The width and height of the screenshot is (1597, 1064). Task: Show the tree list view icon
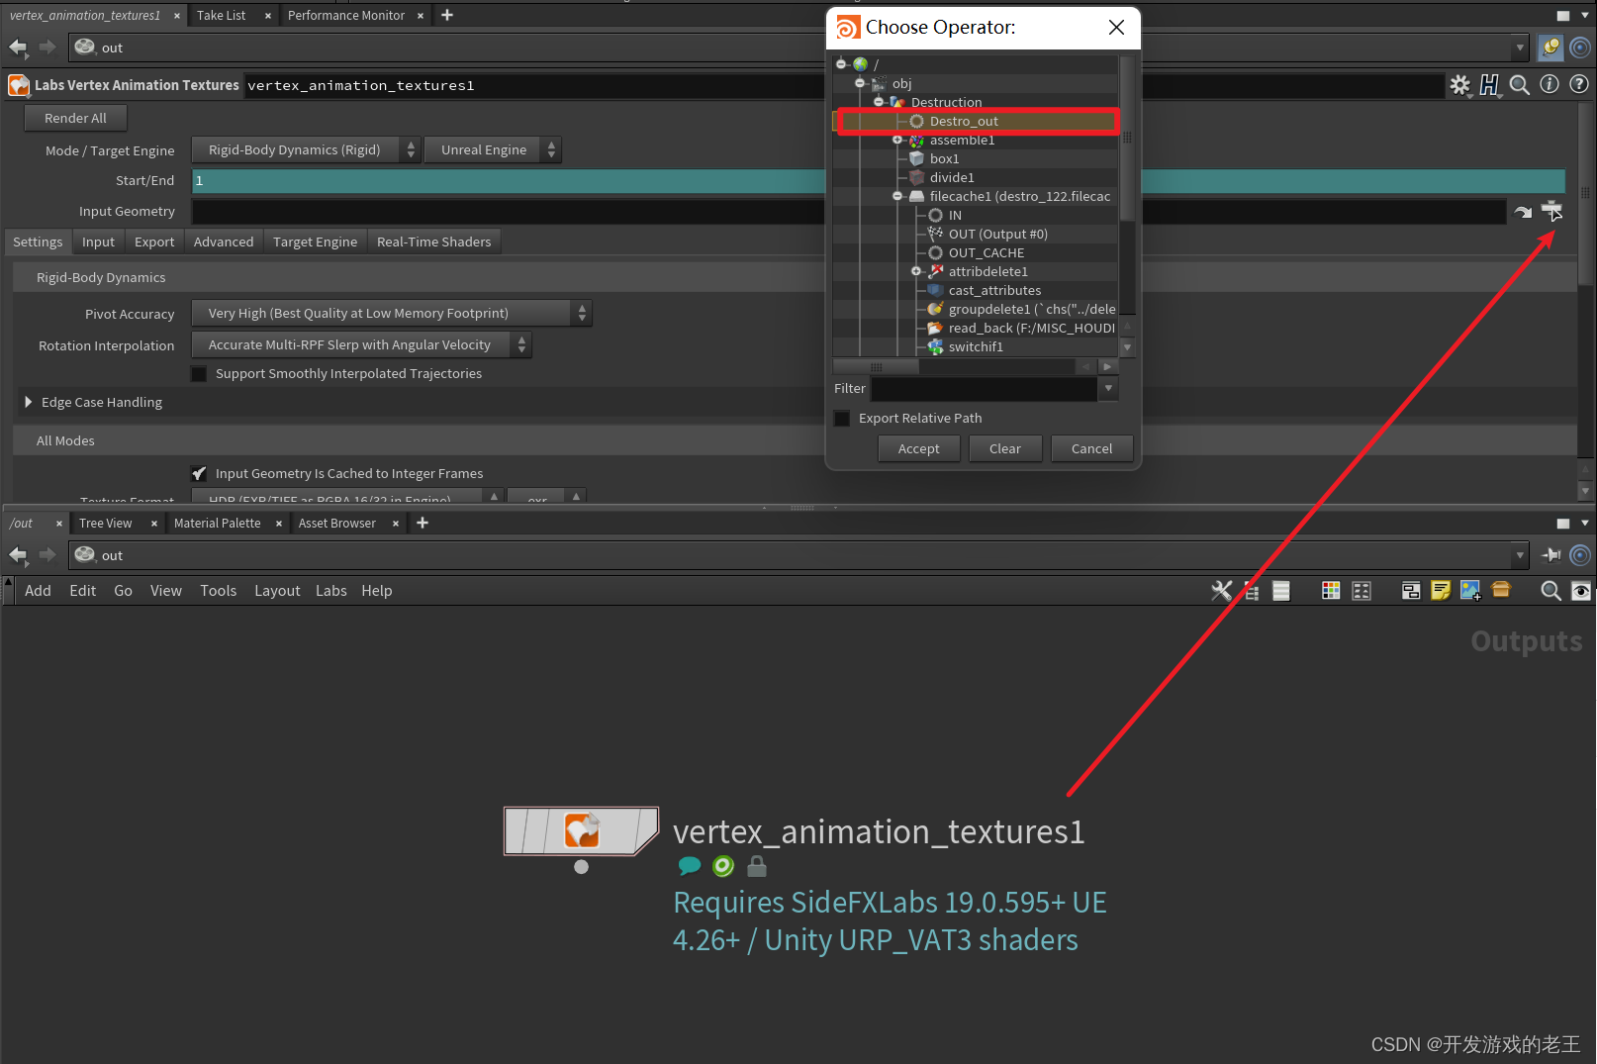point(1252,591)
